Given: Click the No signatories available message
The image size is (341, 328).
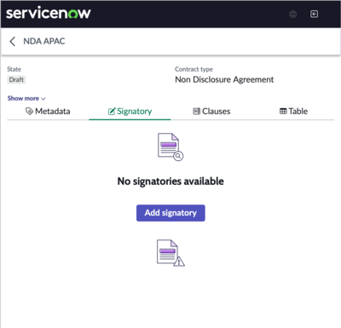Looking at the screenshot, I should 170,181.
